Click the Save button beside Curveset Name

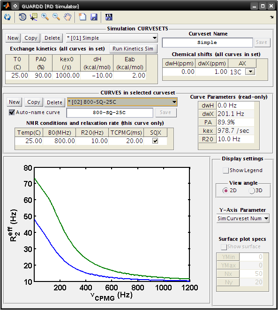[x=261, y=42]
